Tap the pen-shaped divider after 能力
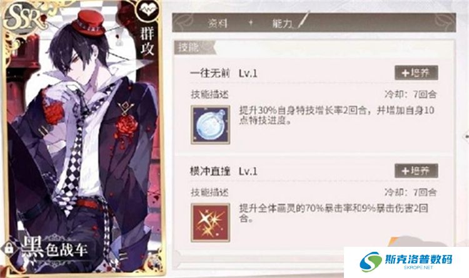Screen dimensions: 469x278 click(x=303, y=20)
